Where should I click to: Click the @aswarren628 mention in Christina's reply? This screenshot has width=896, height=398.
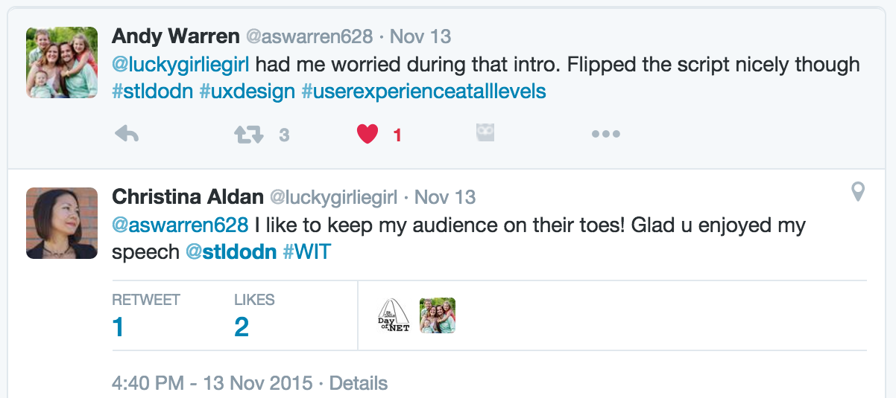click(180, 225)
